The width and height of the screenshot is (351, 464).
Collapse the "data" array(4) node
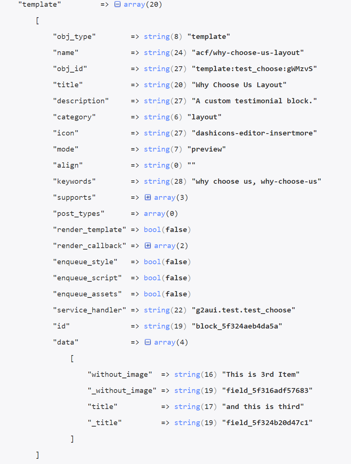point(148,342)
